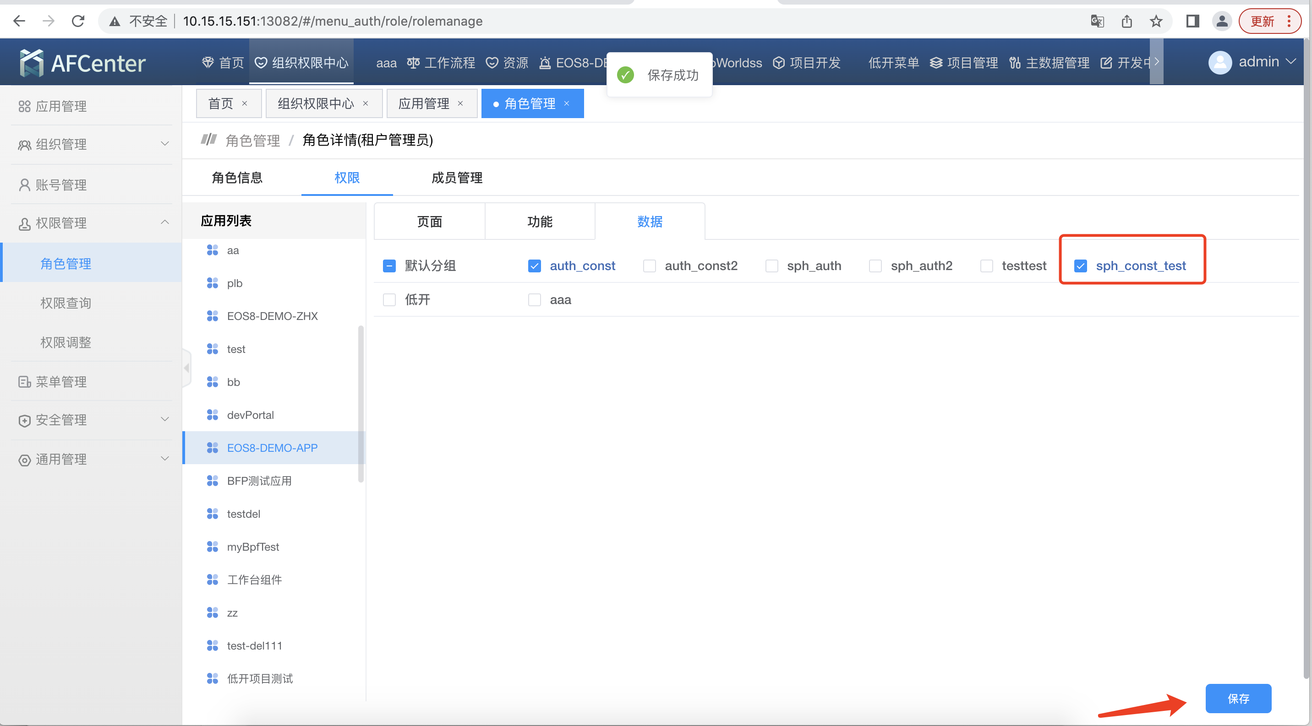This screenshot has width=1312, height=726.
Task: Click the 菜单管理 sidebar icon
Action: pos(25,382)
